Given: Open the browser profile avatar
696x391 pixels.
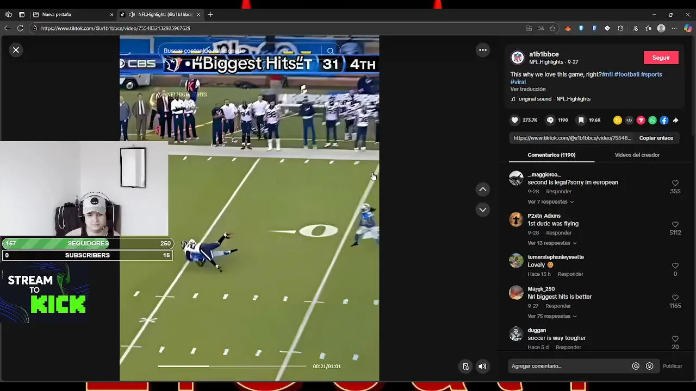Looking at the screenshot, I should point(661,28).
